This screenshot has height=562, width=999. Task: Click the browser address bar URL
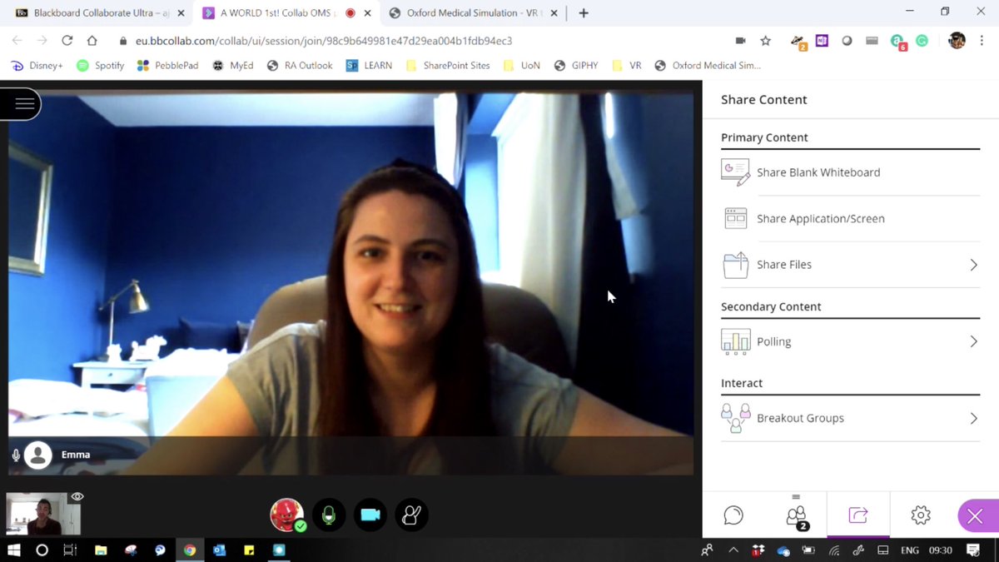(x=324, y=41)
